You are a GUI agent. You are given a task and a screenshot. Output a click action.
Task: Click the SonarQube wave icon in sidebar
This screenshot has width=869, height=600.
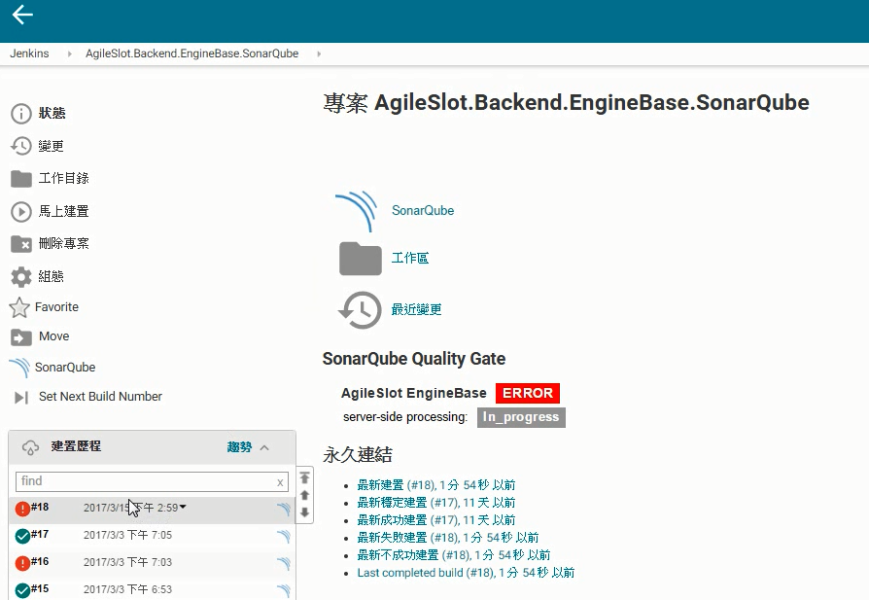click(x=19, y=367)
